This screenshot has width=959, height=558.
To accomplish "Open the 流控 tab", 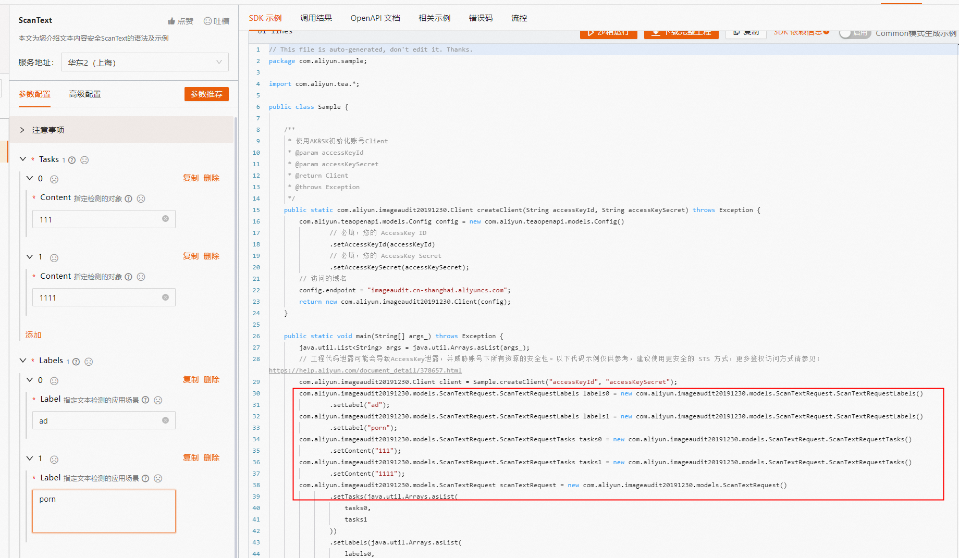I will (x=519, y=18).
